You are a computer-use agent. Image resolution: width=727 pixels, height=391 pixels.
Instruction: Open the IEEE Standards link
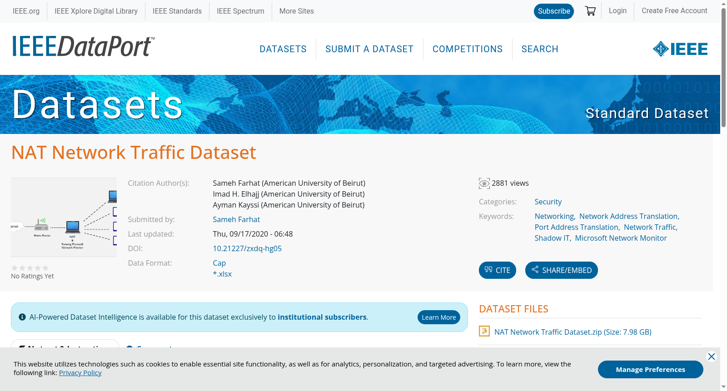177,11
